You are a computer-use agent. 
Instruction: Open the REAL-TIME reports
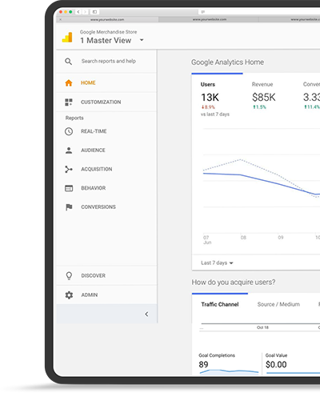click(94, 131)
